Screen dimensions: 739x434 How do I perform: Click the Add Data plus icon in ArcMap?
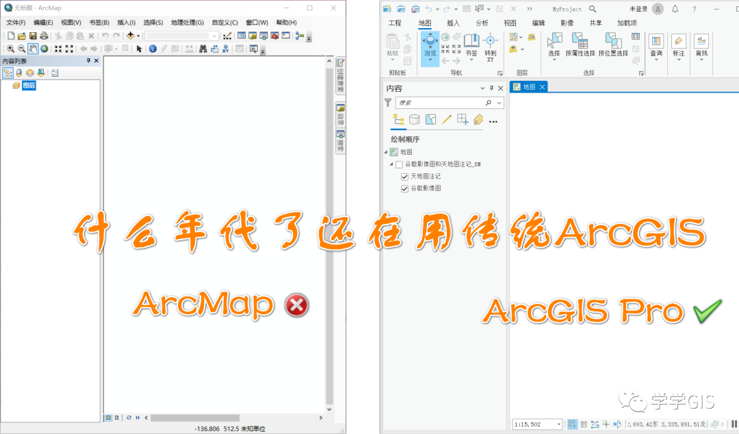click(131, 36)
